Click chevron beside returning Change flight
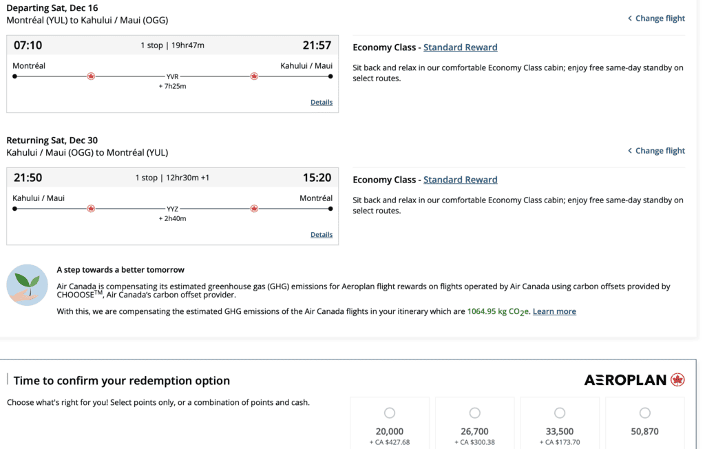The width and height of the screenshot is (705, 449). (629, 151)
